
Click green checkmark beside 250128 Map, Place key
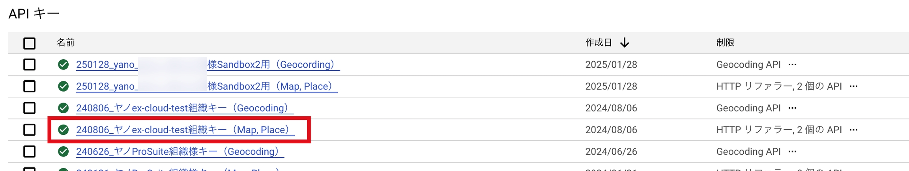pyautogui.click(x=63, y=86)
